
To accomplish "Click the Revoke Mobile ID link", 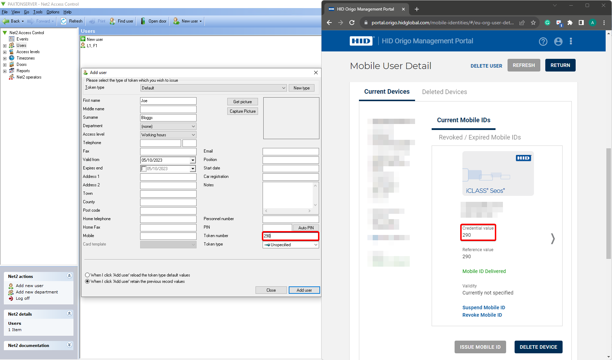I will click(x=482, y=315).
